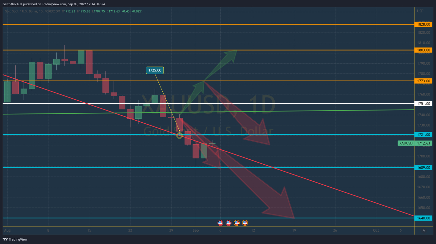The image size is (436, 244).
Task: Click the low value L1707.75 in the legend
Action: [99, 11]
